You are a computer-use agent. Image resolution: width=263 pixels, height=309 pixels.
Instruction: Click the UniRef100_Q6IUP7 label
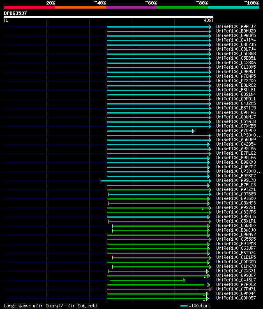(x=236, y=249)
